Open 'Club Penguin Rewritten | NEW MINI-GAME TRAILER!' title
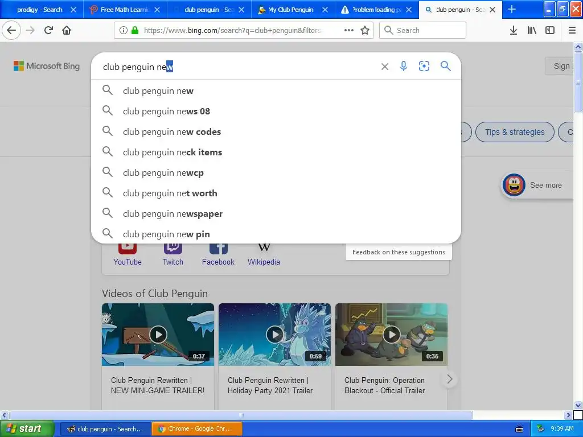The height and width of the screenshot is (437, 583). pos(158,385)
